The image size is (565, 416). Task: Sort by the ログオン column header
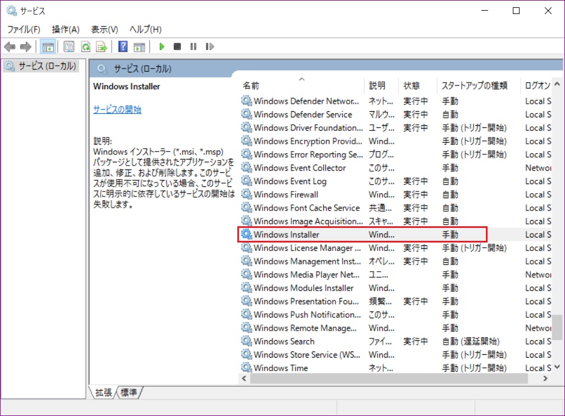(536, 85)
